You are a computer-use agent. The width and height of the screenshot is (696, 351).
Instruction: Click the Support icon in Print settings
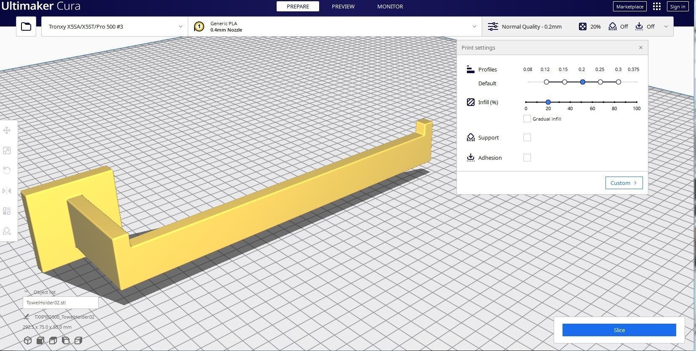(471, 137)
